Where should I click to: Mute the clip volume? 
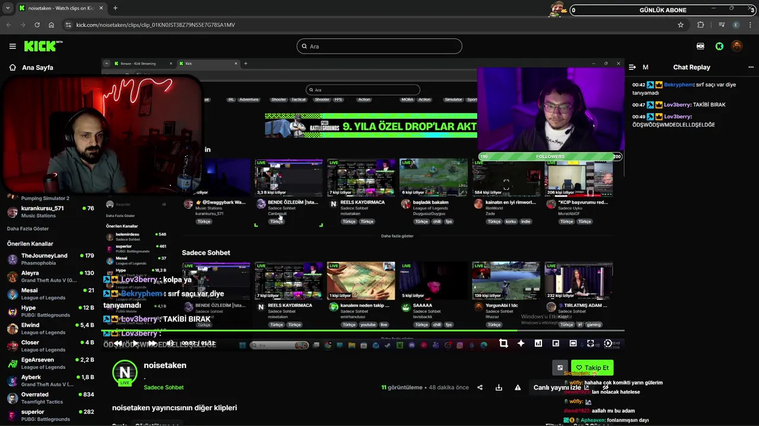click(170, 343)
